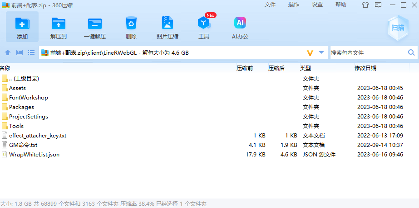Open the 文件 (File) menu
The height and width of the screenshot is (208, 419).
[x=270, y=5]
